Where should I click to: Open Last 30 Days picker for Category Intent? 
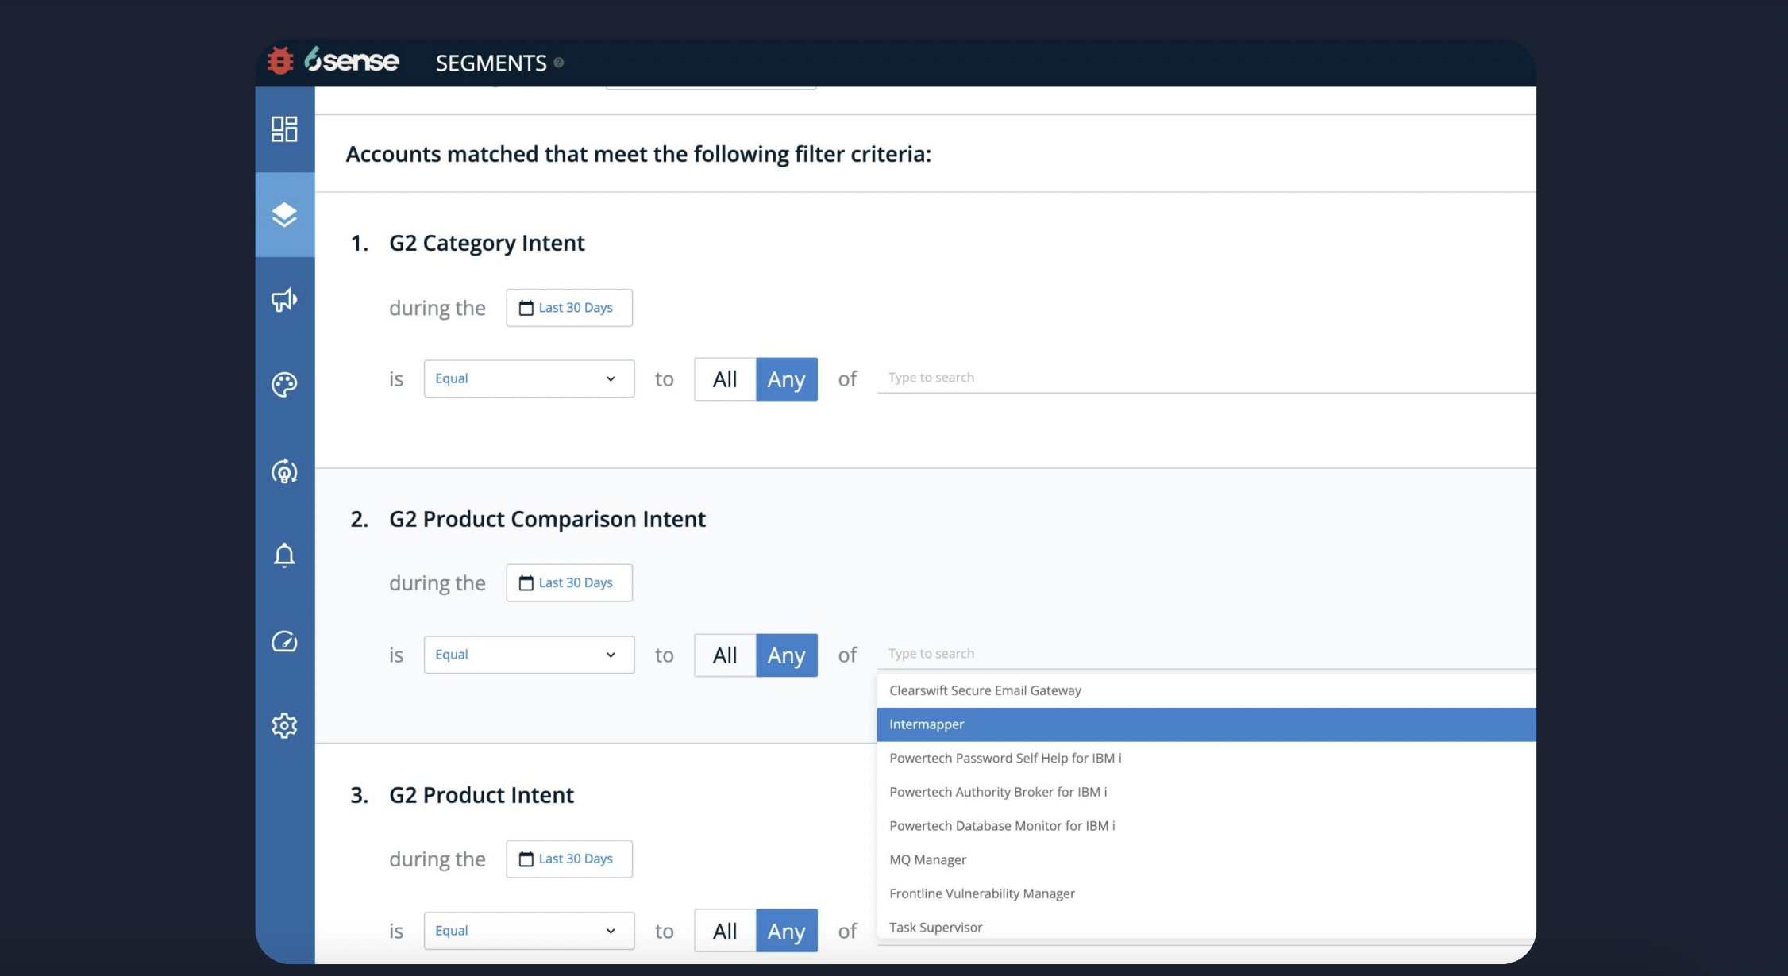click(x=568, y=308)
